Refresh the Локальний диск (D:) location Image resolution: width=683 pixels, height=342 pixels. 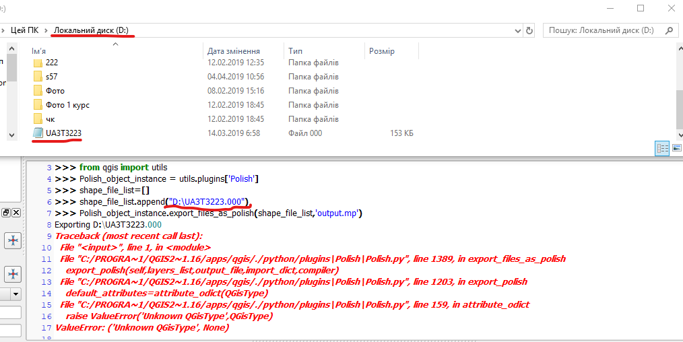pos(529,30)
